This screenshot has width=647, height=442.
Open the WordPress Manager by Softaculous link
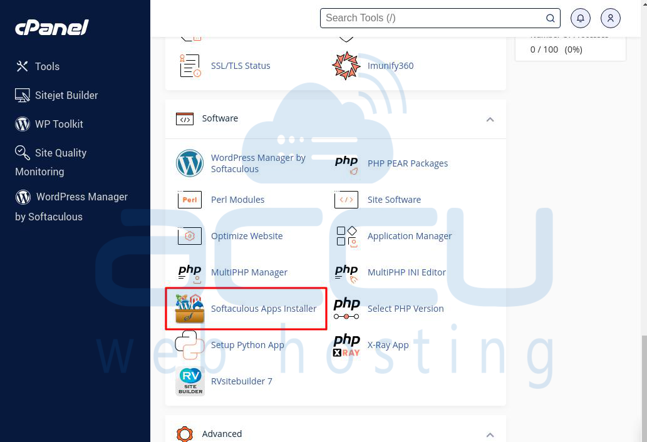(258, 163)
